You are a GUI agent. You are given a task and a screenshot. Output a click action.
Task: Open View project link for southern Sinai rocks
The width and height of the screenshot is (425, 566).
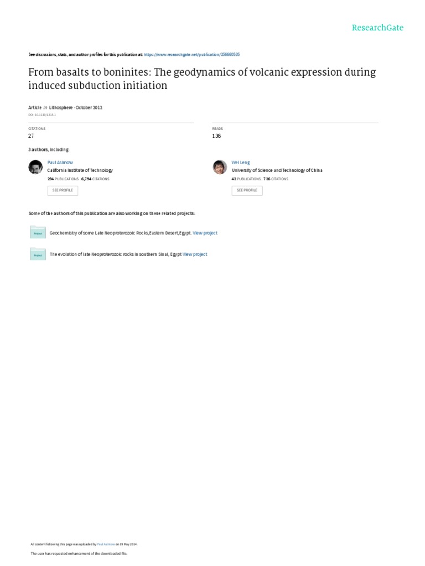pos(195,254)
